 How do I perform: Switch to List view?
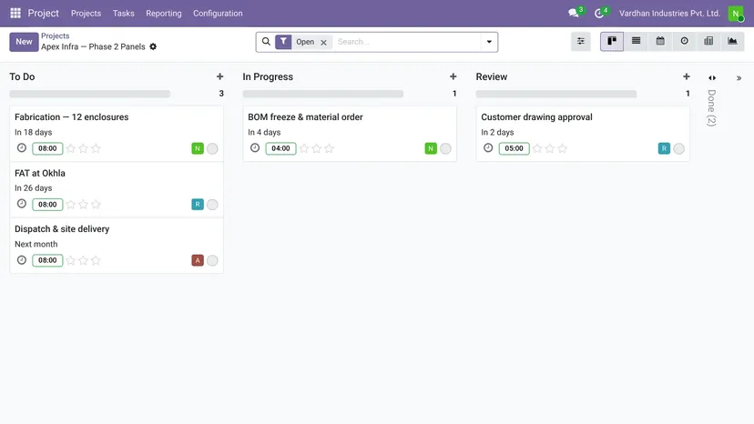pyautogui.click(x=637, y=41)
